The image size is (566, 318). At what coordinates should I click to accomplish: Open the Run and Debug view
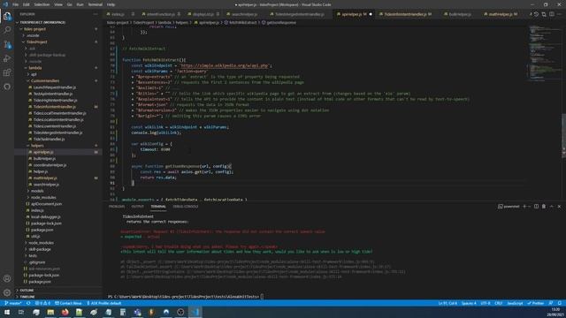coord(7,58)
